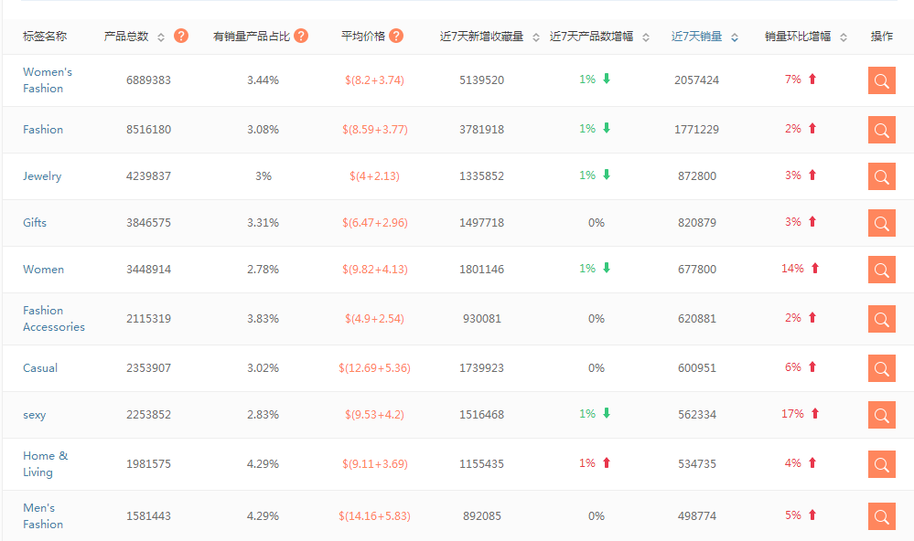Image resolution: width=914 pixels, height=541 pixels.
Task: Open the Casual tag link
Action: (x=40, y=368)
